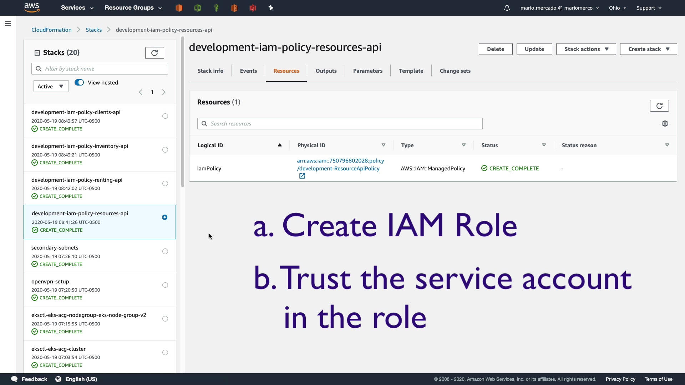Image resolution: width=685 pixels, height=385 pixels.
Task: Click the pin shortcut icon in navbar
Action: [271, 8]
